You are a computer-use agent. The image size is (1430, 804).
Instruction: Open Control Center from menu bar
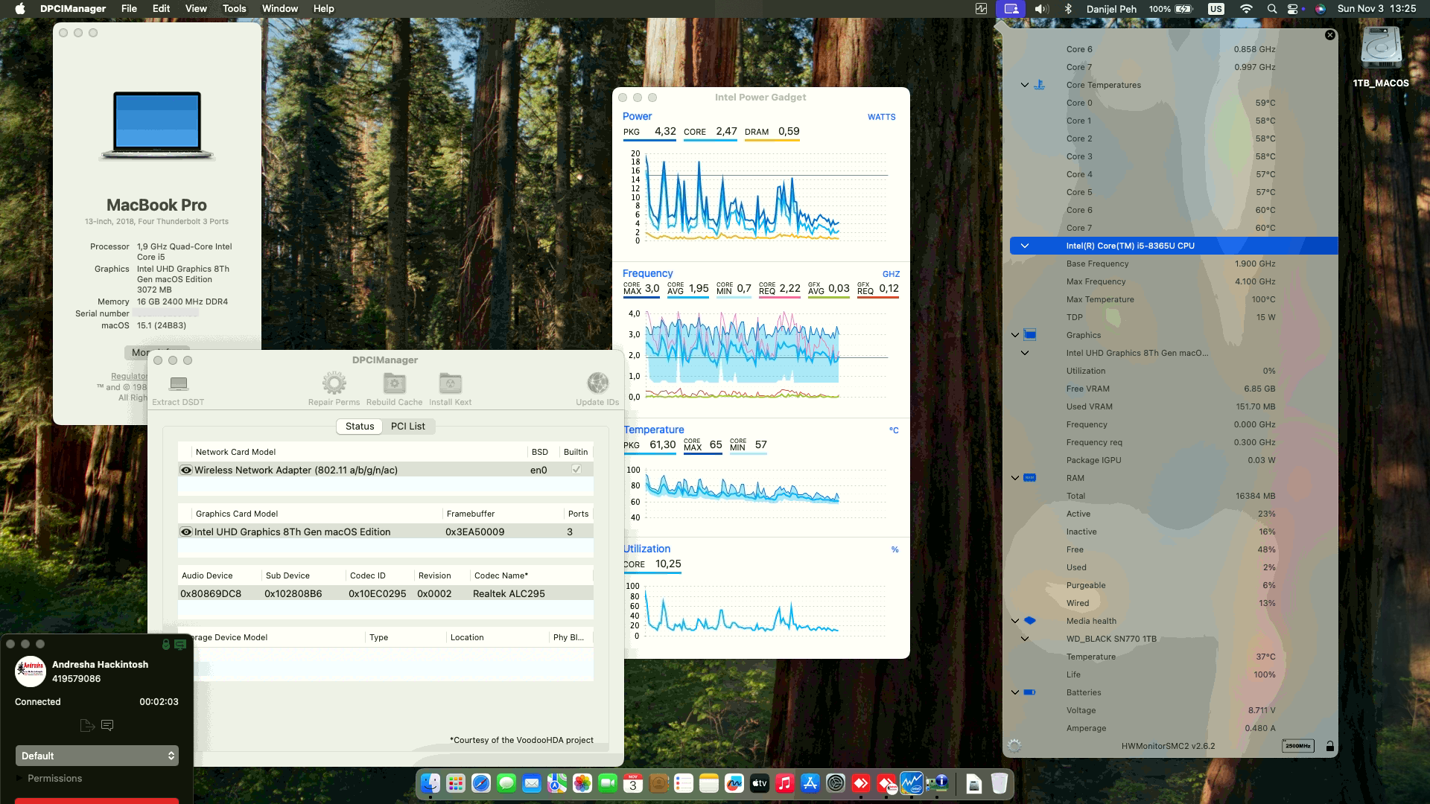coord(1293,9)
